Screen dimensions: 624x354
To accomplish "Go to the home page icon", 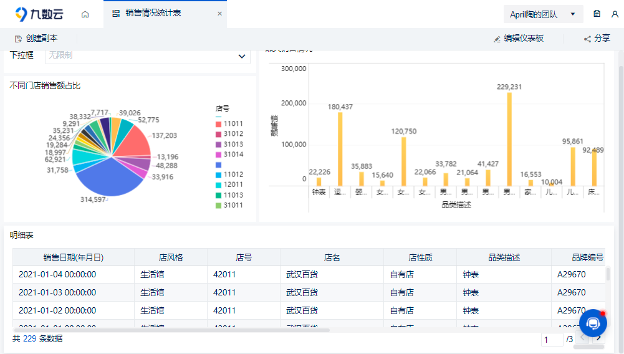I will [85, 14].
